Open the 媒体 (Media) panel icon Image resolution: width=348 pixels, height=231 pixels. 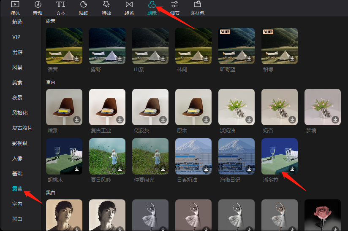15,5
